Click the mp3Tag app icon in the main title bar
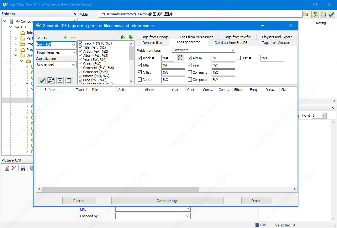This screenshot has width=337, height=228. pos(5,5)
